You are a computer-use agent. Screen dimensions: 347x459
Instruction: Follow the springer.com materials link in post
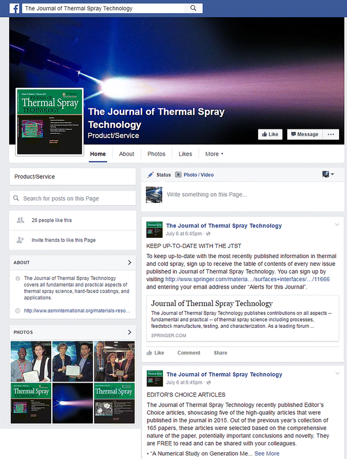247,279
